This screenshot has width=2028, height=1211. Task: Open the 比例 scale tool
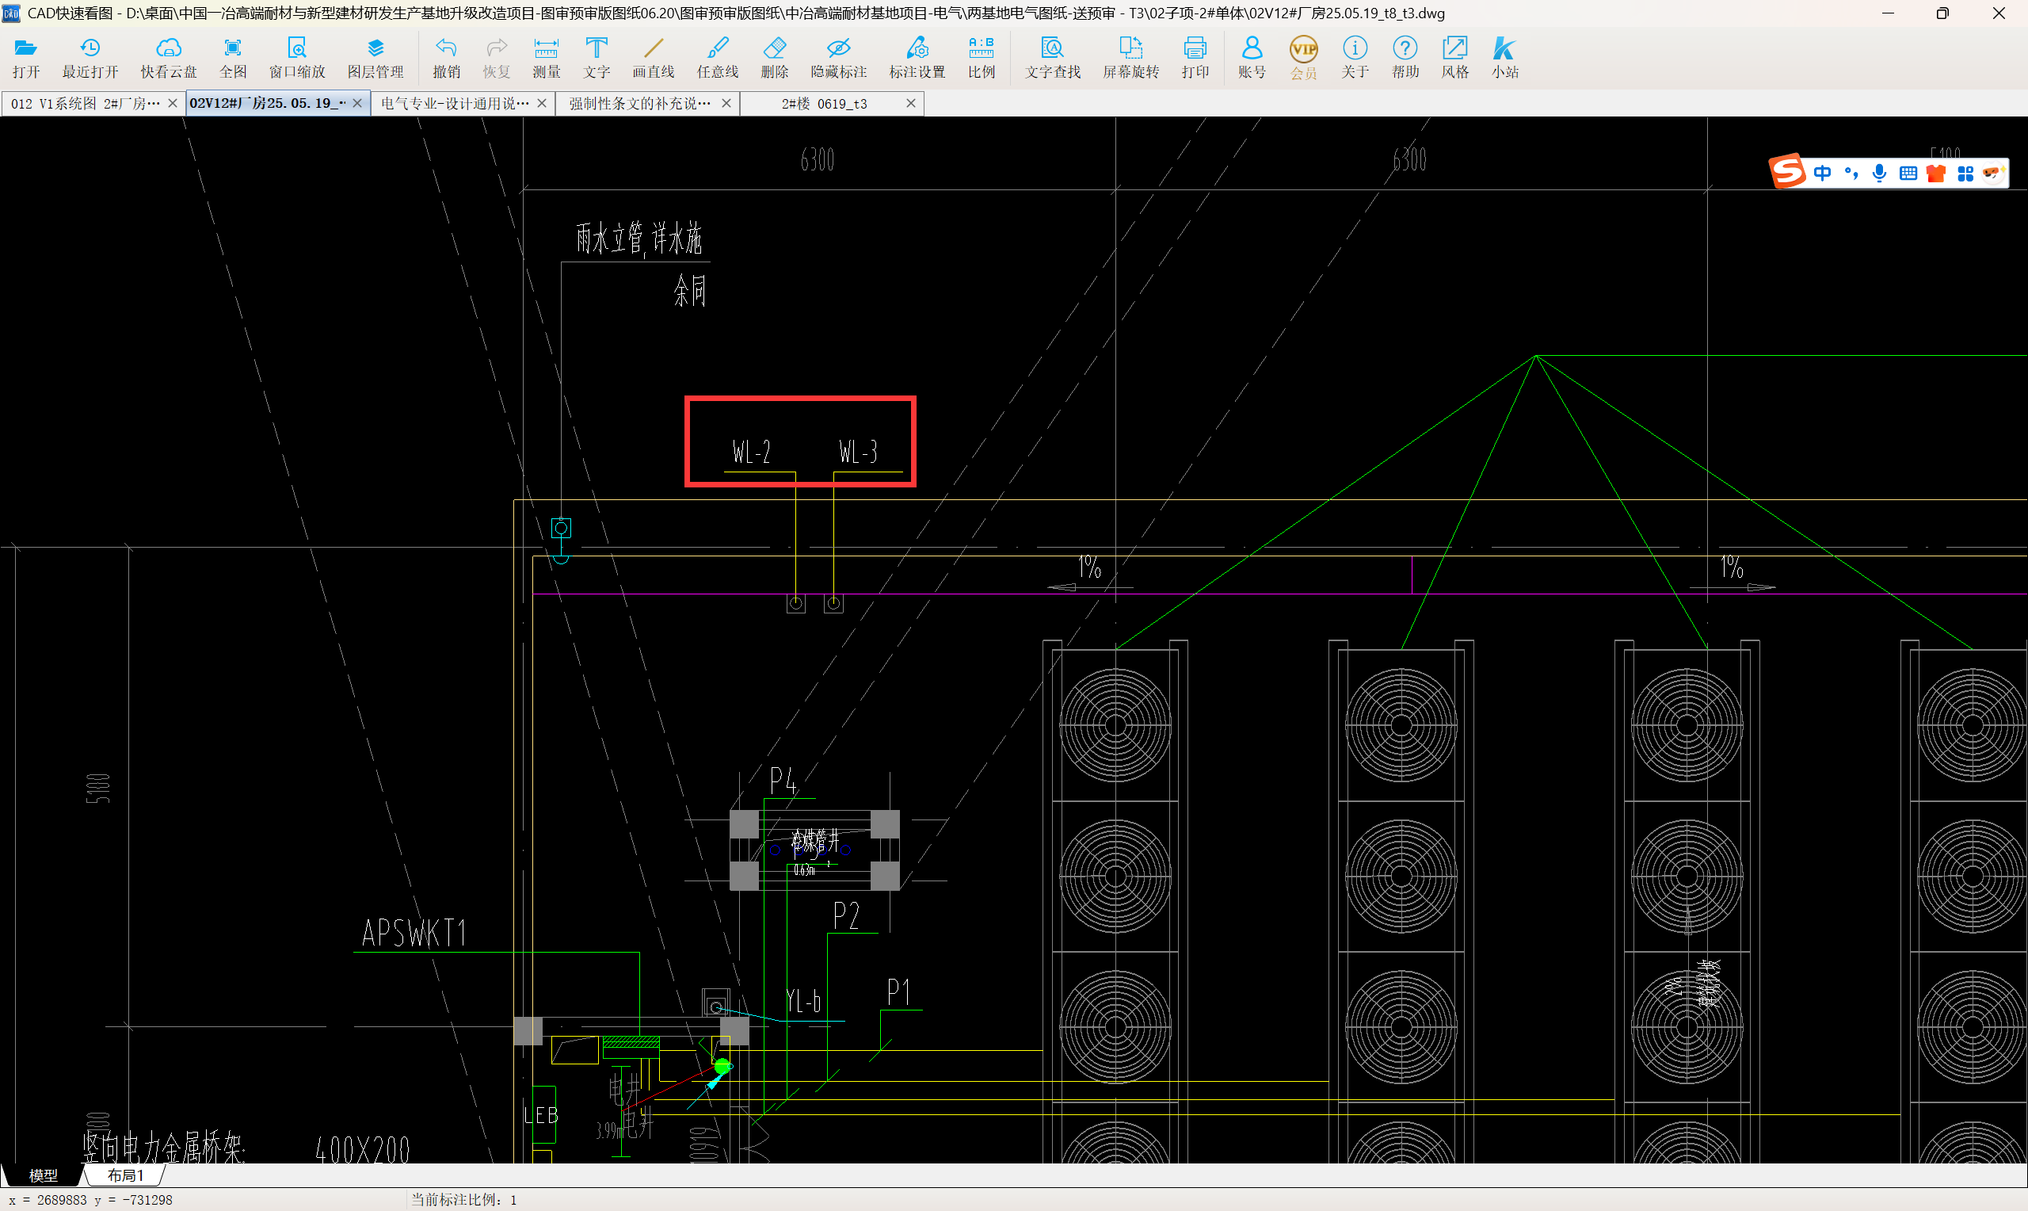(981, 57)
